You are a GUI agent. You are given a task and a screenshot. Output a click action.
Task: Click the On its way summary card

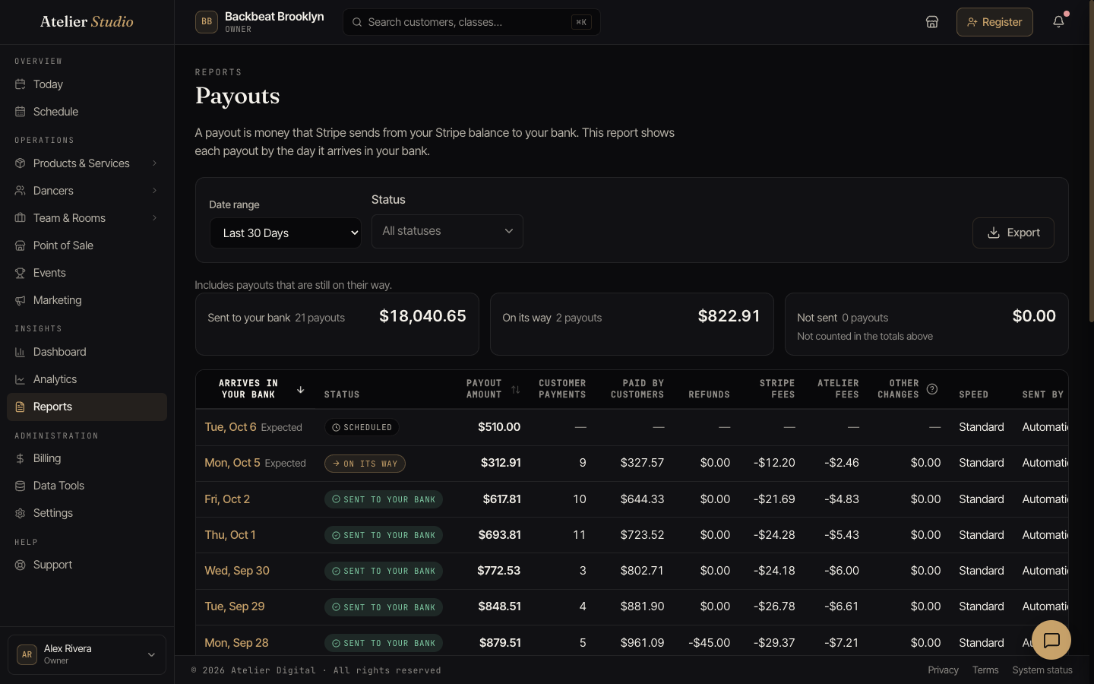(631, 324)
